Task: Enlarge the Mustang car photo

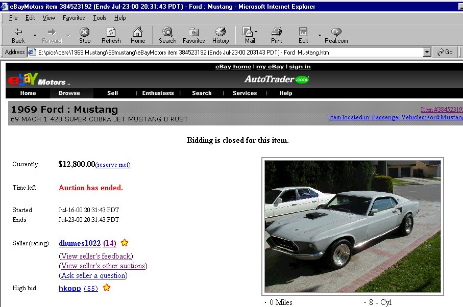Action: point(353,226)
